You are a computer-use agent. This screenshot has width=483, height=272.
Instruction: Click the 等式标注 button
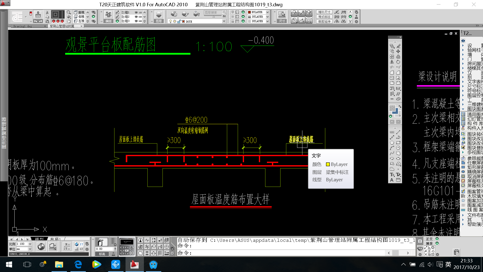pyautogui.click(x=324, y=17)
